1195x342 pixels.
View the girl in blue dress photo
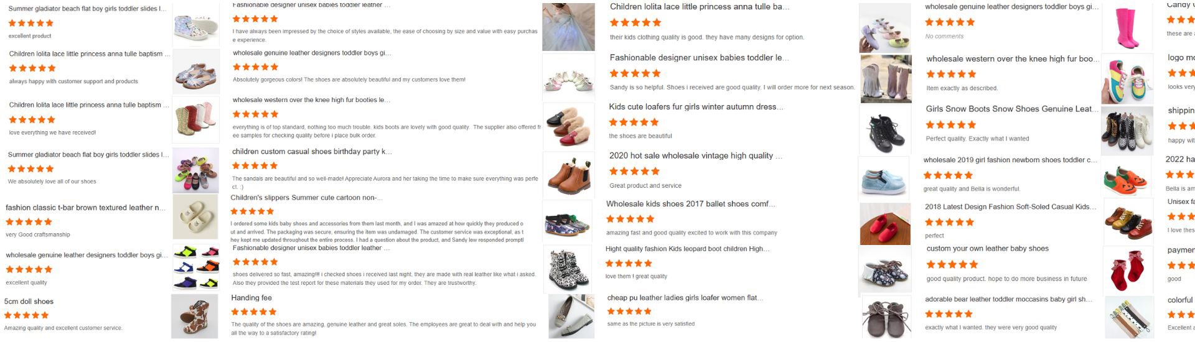568,27
